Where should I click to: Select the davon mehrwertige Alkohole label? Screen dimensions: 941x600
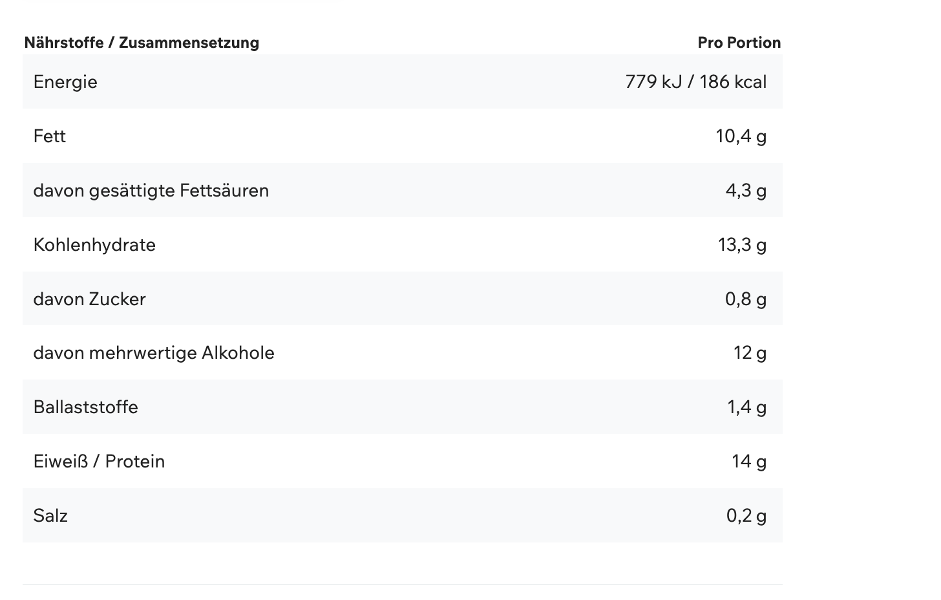[x=154, y=353]
